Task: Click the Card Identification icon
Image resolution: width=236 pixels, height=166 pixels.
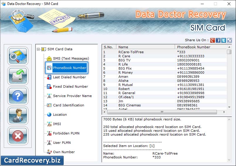Action: tap(49, 105)
